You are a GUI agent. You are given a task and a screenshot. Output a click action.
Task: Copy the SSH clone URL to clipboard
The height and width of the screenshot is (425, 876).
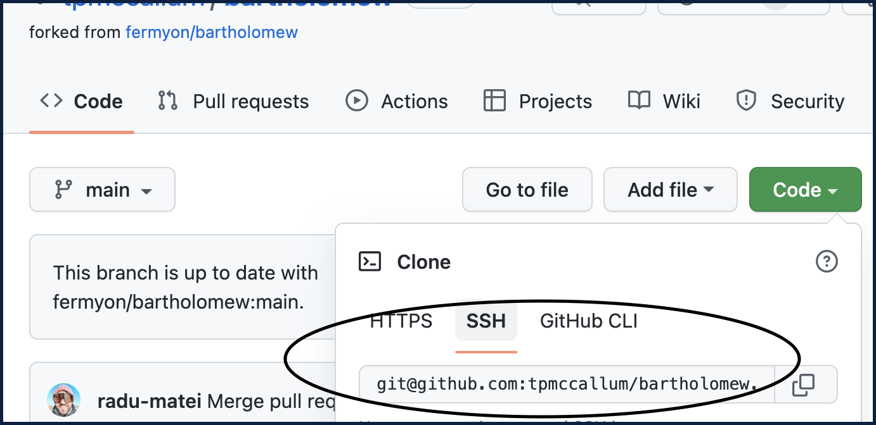tap(804, 384)
